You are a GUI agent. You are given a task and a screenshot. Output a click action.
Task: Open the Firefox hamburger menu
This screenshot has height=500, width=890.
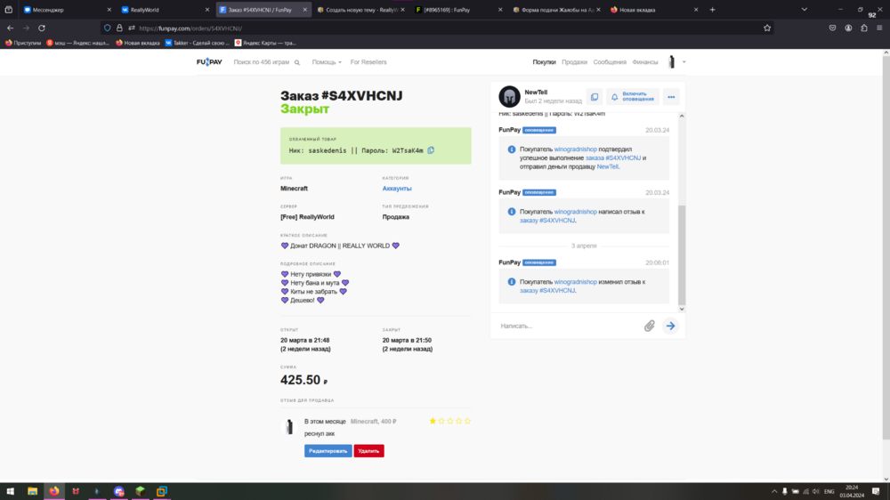point(879,28)
